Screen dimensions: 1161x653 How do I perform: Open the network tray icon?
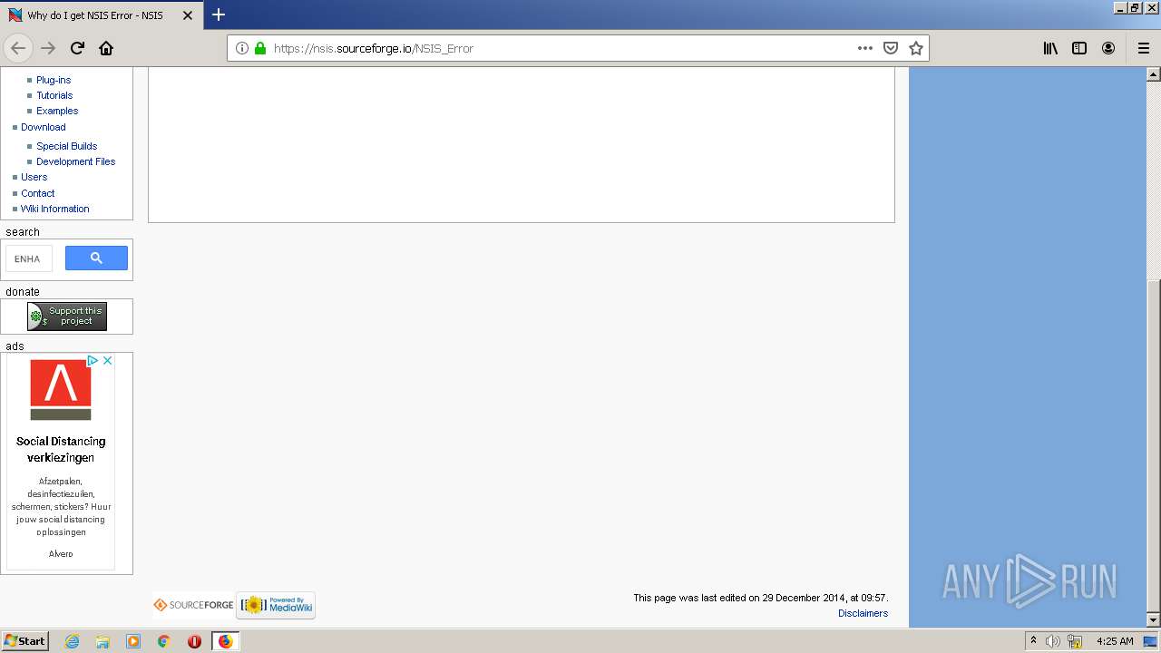click(x=1075, y=641)
